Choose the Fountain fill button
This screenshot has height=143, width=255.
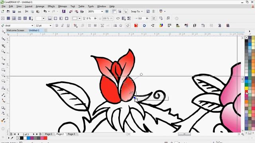[14, 18]
